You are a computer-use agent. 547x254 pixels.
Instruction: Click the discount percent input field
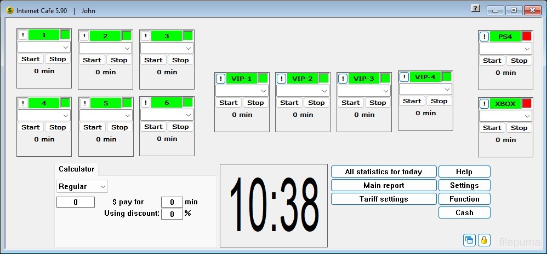[x=172, y=214]
